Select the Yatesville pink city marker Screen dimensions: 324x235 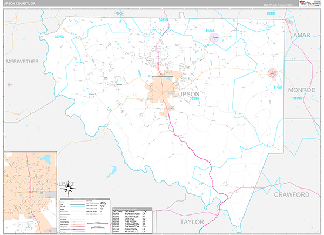point(273,72)
